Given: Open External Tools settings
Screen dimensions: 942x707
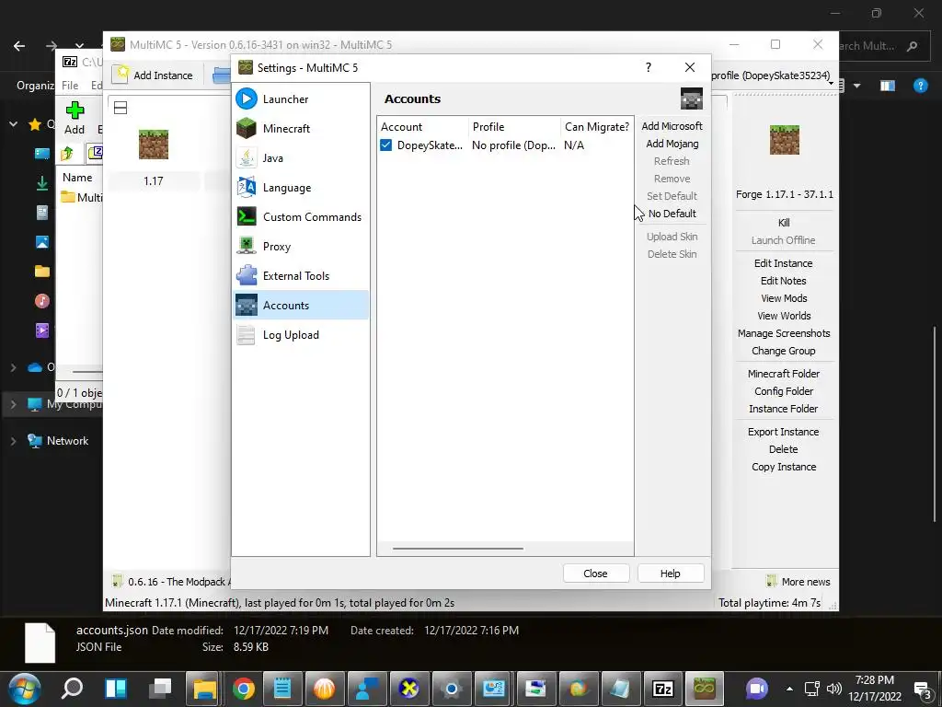Looking at the screenshot, I should coord(301,276).
